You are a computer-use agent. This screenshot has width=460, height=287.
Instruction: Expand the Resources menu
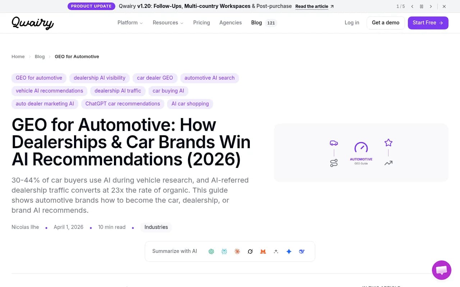168,23
